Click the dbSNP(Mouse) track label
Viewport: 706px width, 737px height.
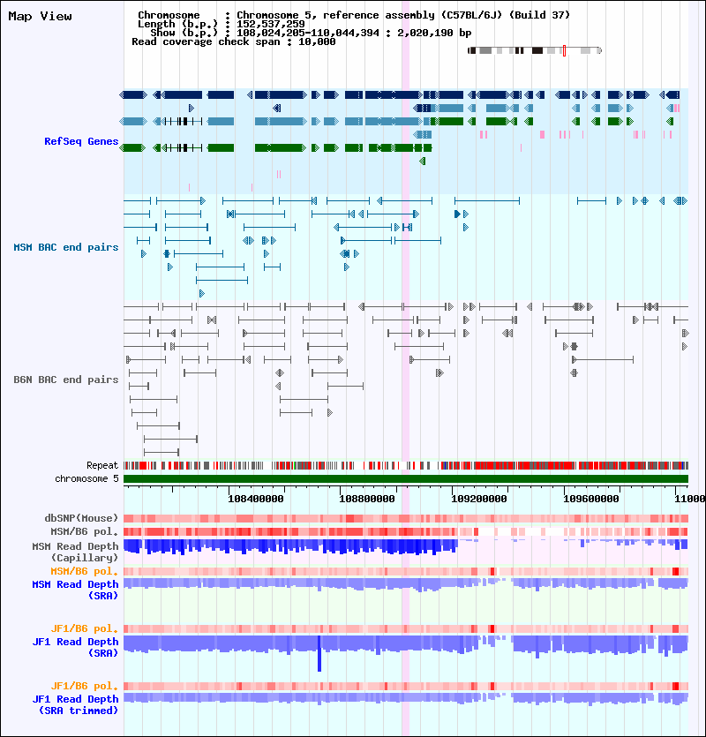81,518
